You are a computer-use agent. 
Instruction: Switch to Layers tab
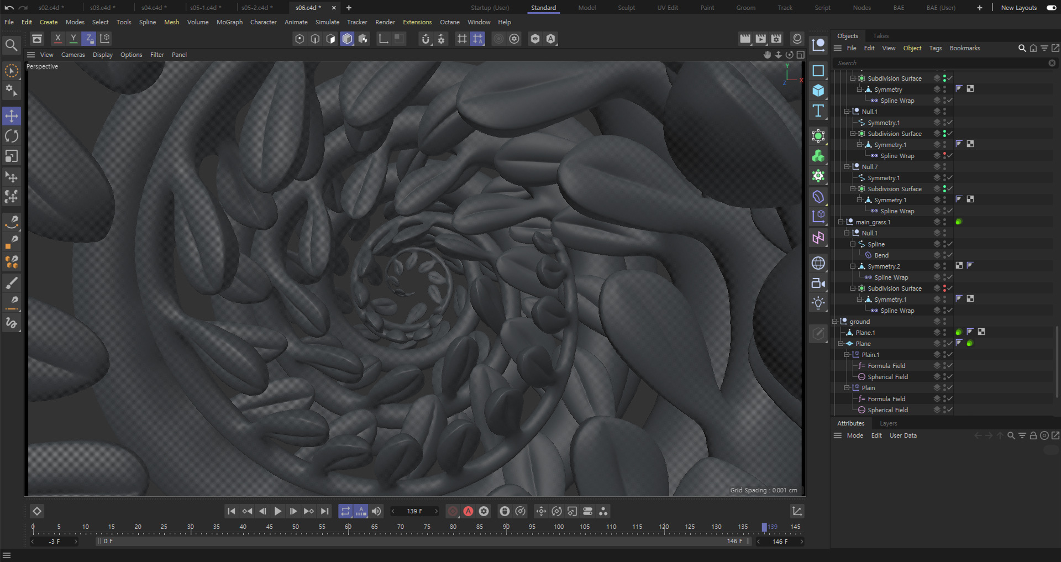pyautogui.click(x=888, y=423)
